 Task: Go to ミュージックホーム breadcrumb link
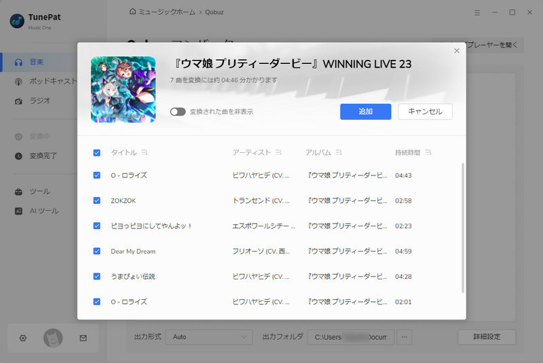coord(167,12)
